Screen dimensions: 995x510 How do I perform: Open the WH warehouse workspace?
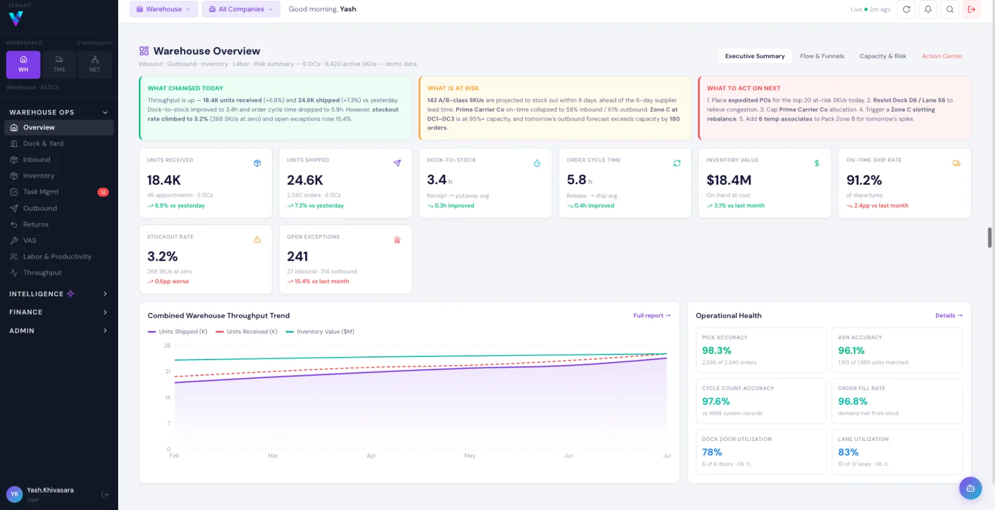click(23, 64)
